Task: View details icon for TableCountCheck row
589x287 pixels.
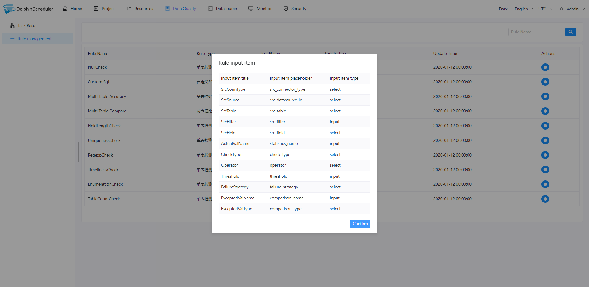Action: point(545,199)
